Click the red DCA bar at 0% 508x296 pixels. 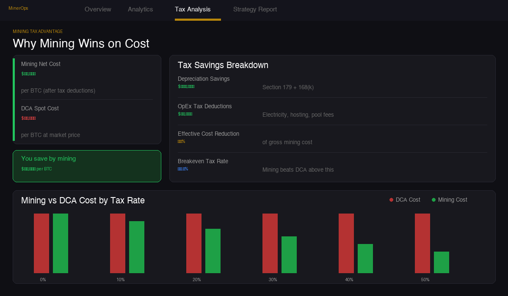tap(41, 243)
